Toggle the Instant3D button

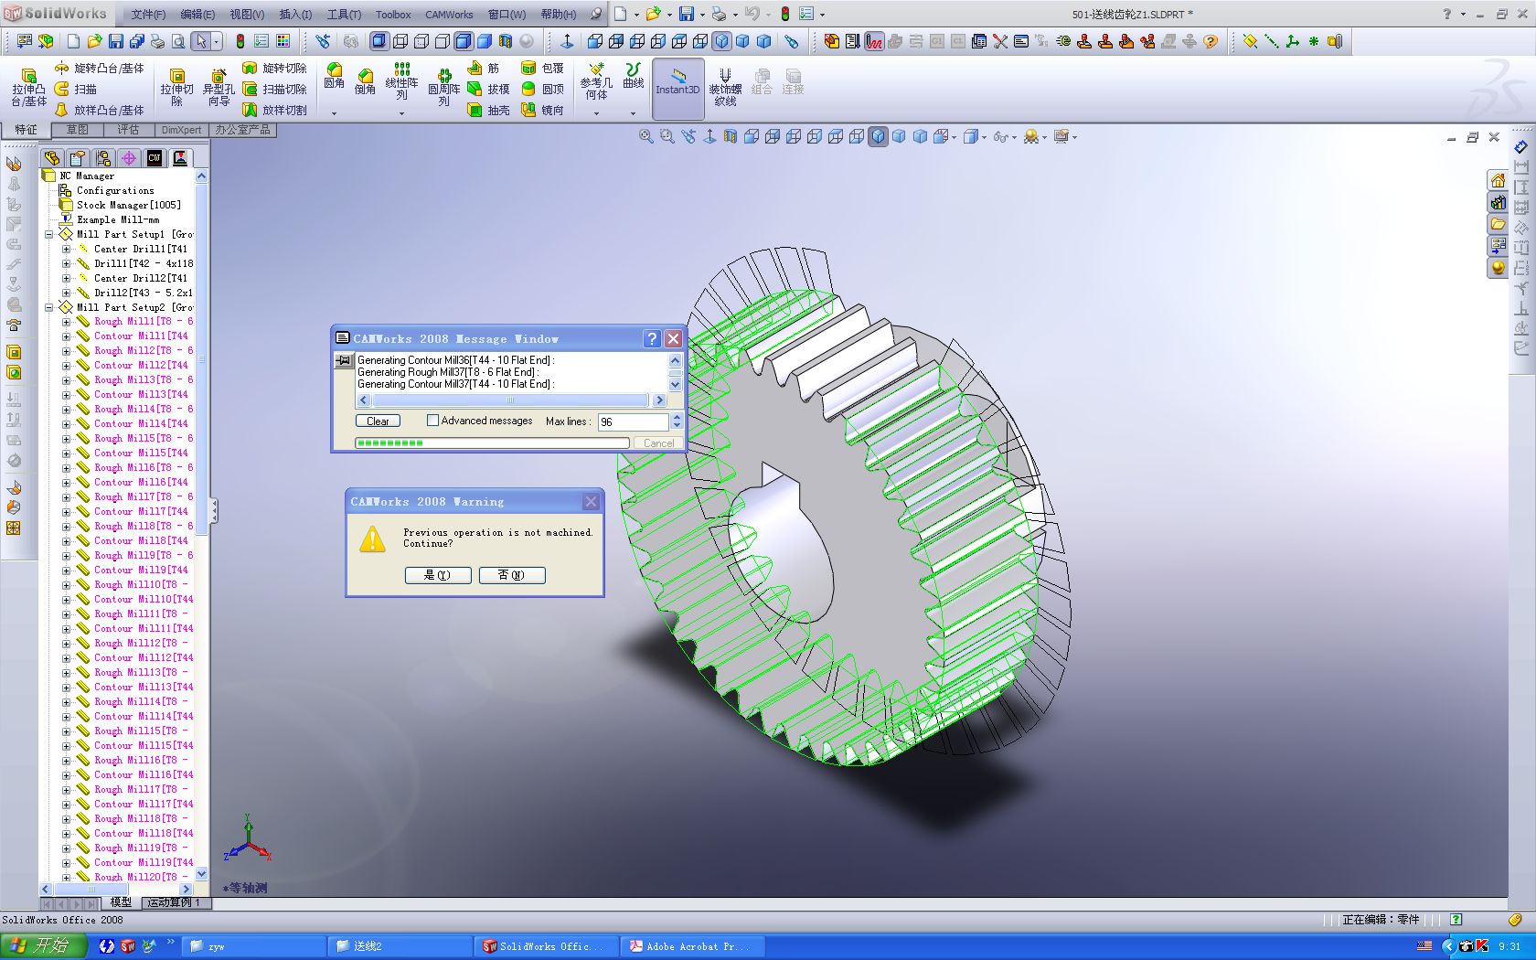(677, 88)
